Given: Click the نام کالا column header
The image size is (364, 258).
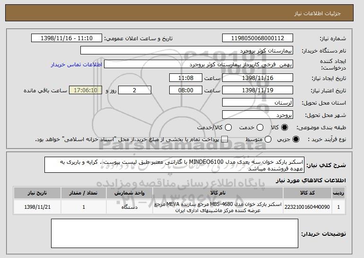Looking at the screenshot, I should click(218, 193).
